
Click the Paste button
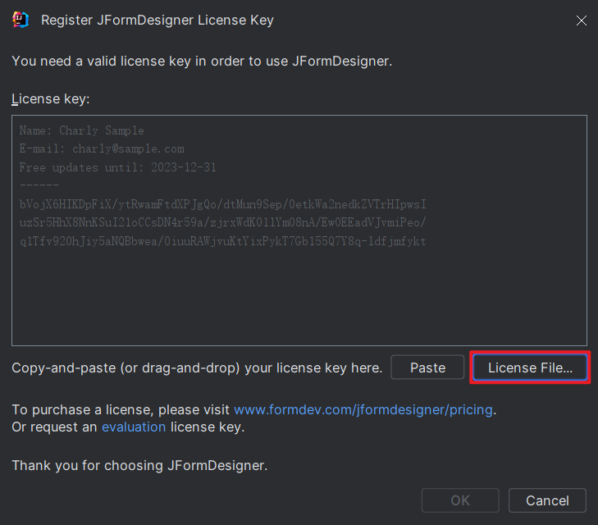427,367
